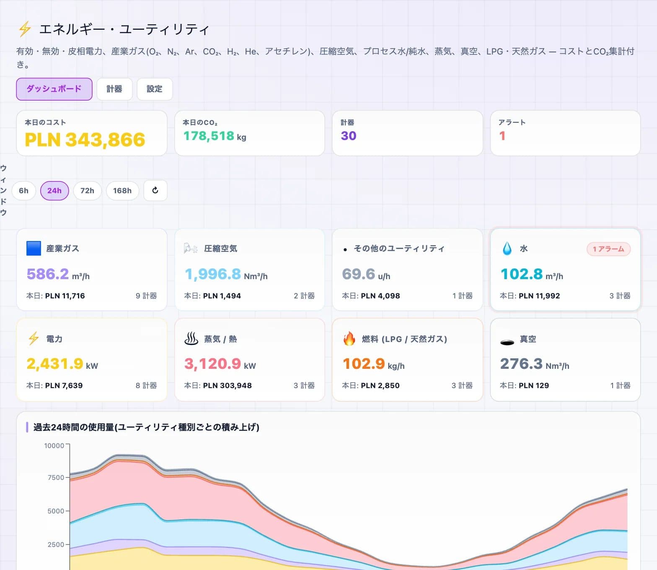
Task: Click the 8 計器 count on 電力 card
Action: click(x=146, y=386)
